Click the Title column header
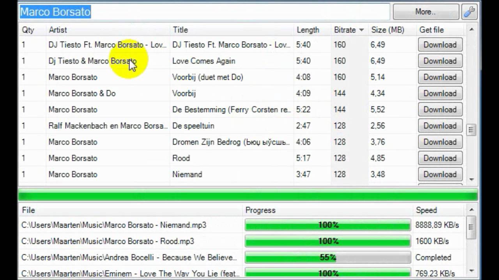 click(180, 30)
